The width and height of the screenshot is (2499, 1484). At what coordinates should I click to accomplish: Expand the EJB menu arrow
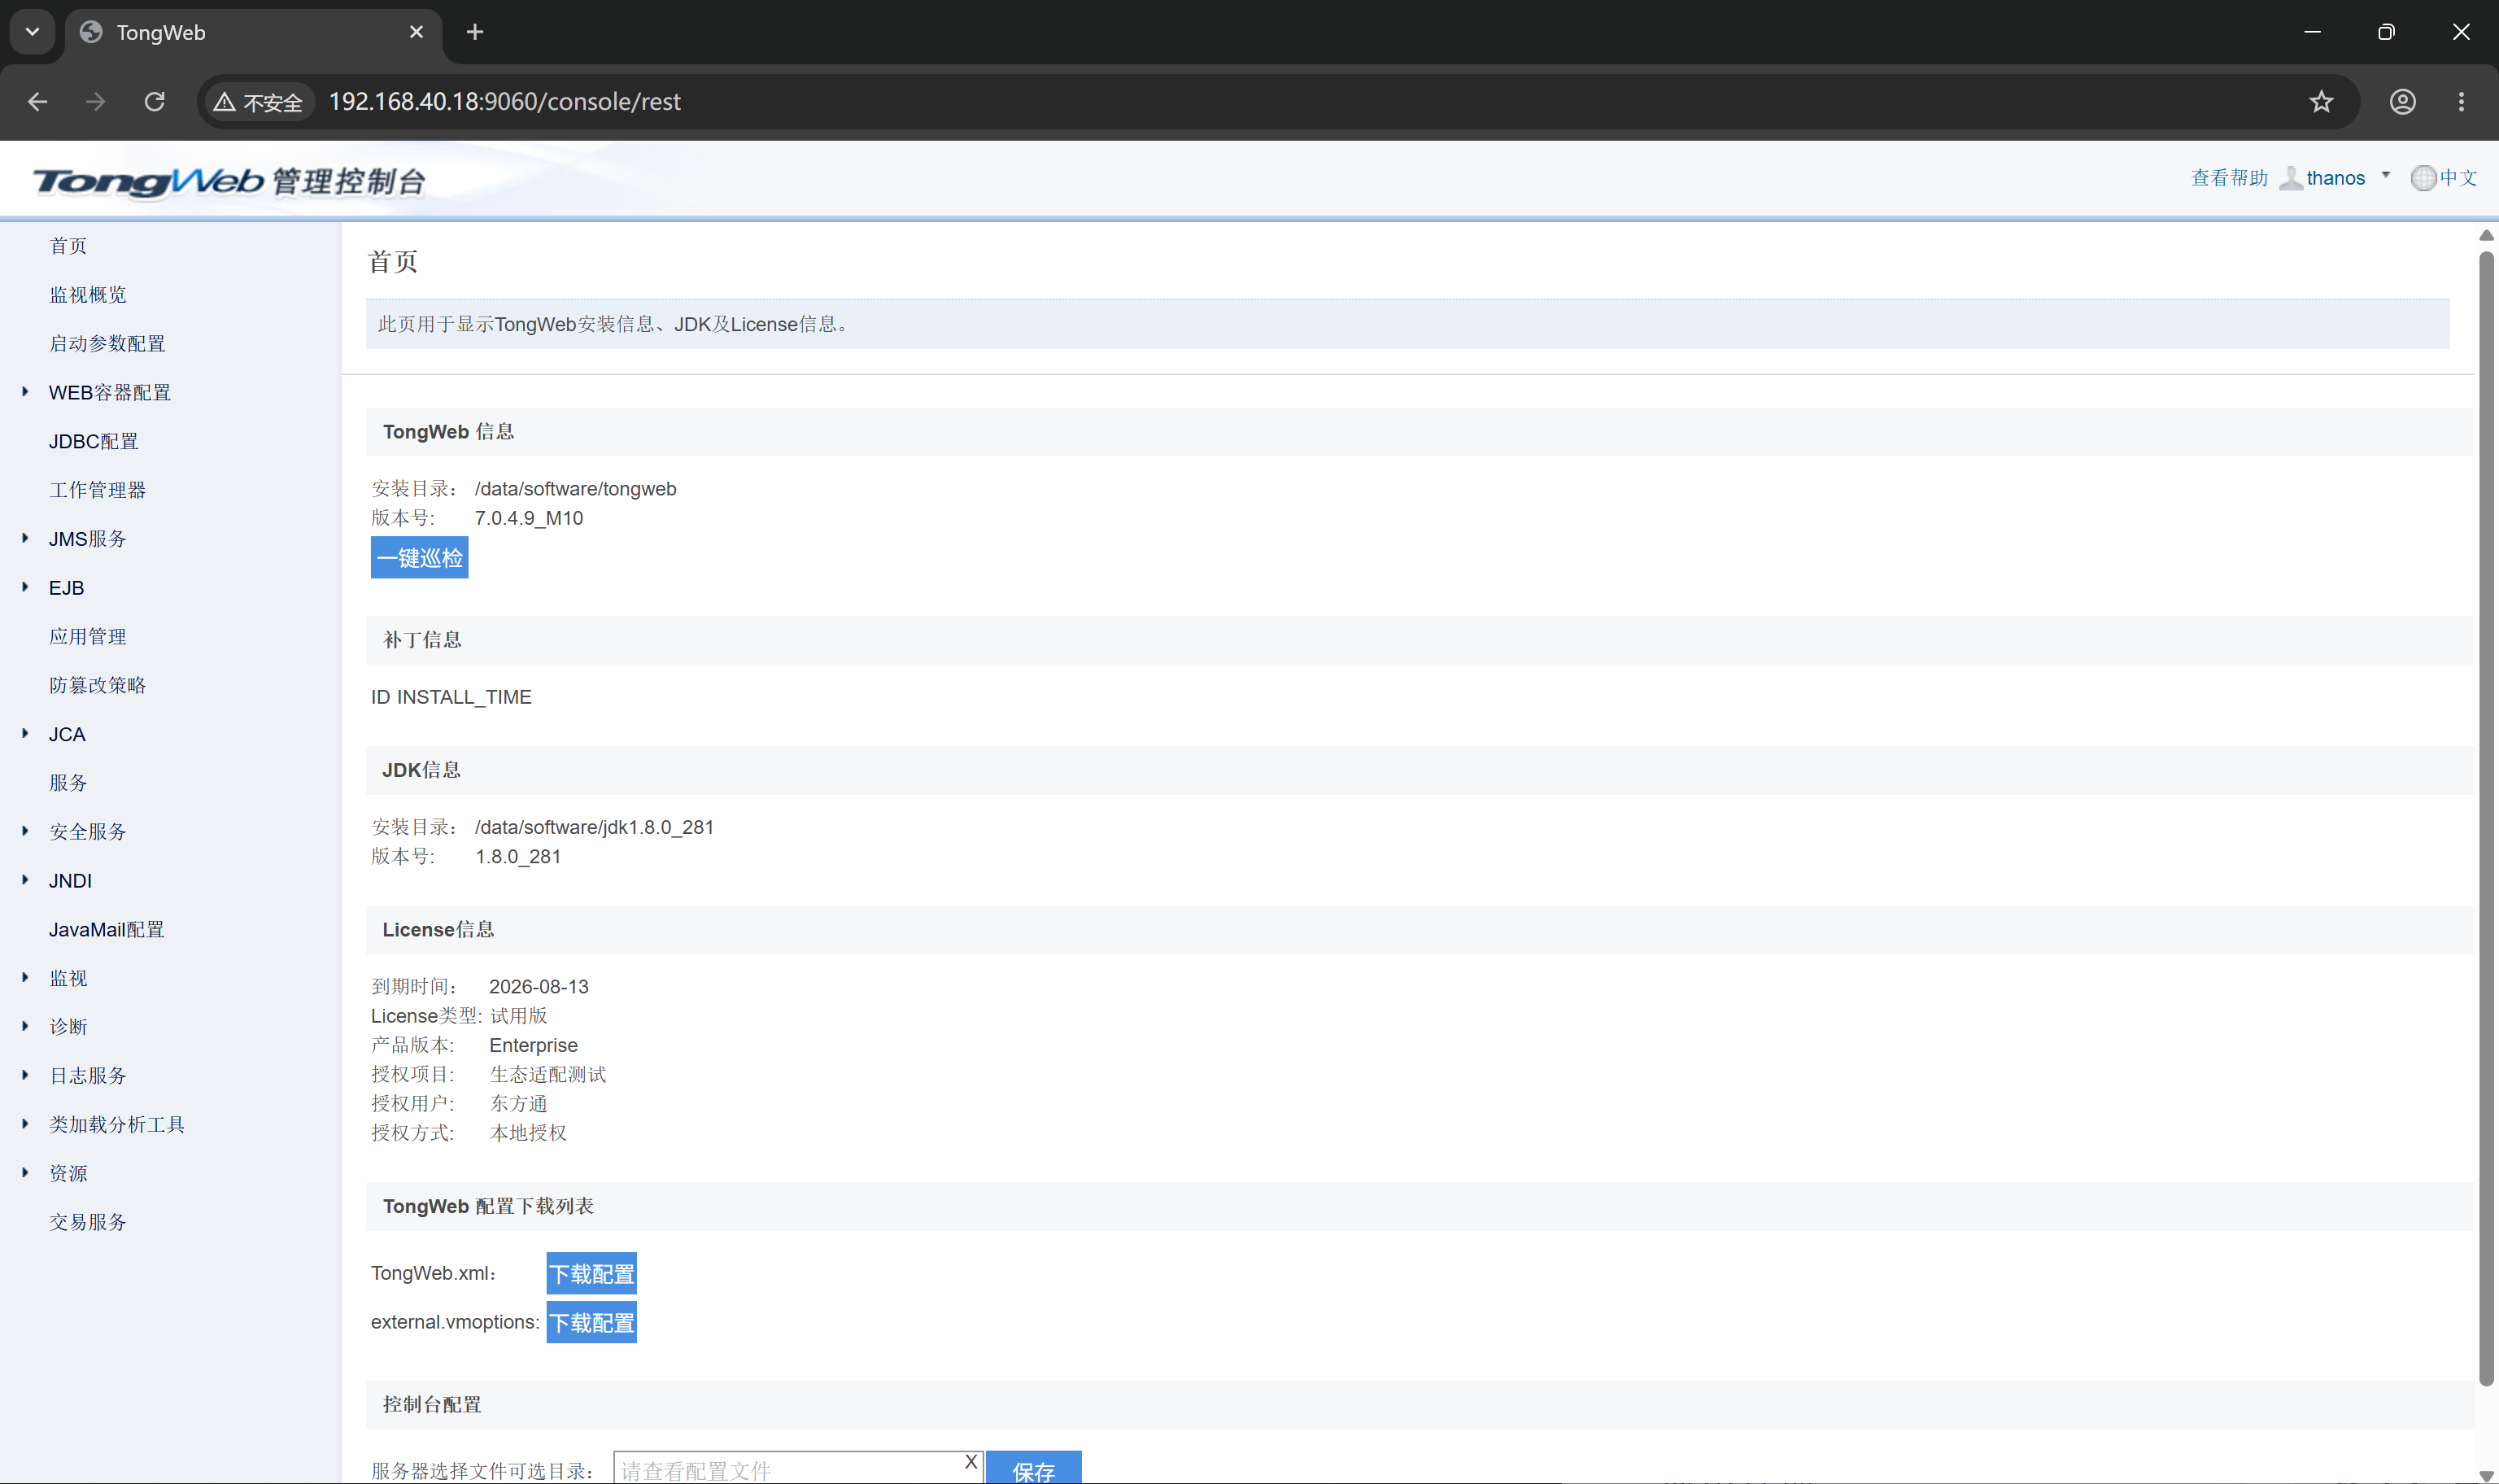tap(25, 587)
